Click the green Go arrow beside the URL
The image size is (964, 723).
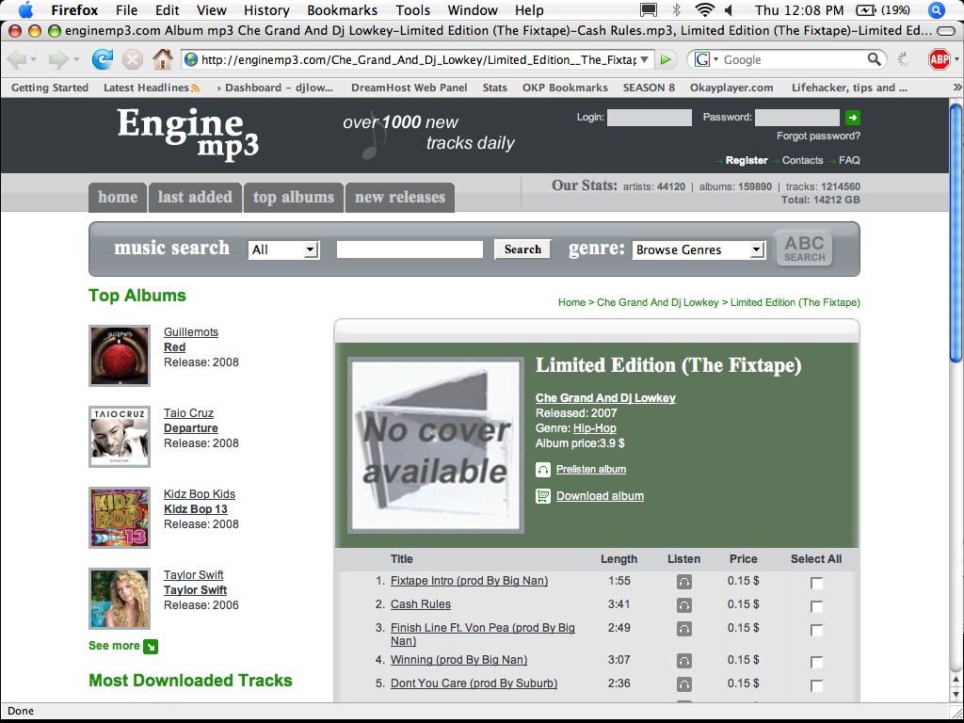point(666,59)
